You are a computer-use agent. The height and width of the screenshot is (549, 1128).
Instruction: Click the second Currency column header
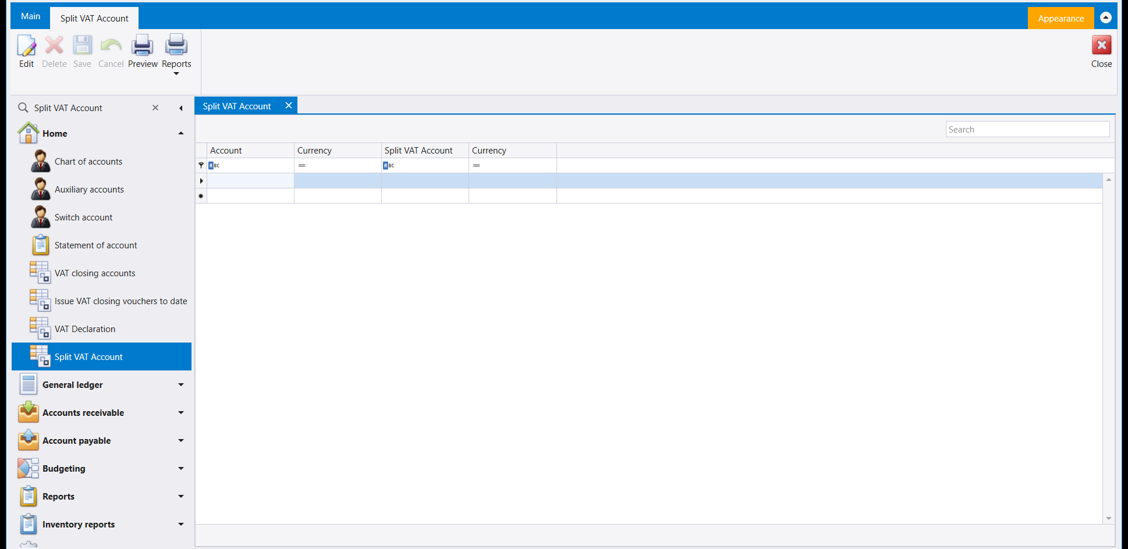512,150
